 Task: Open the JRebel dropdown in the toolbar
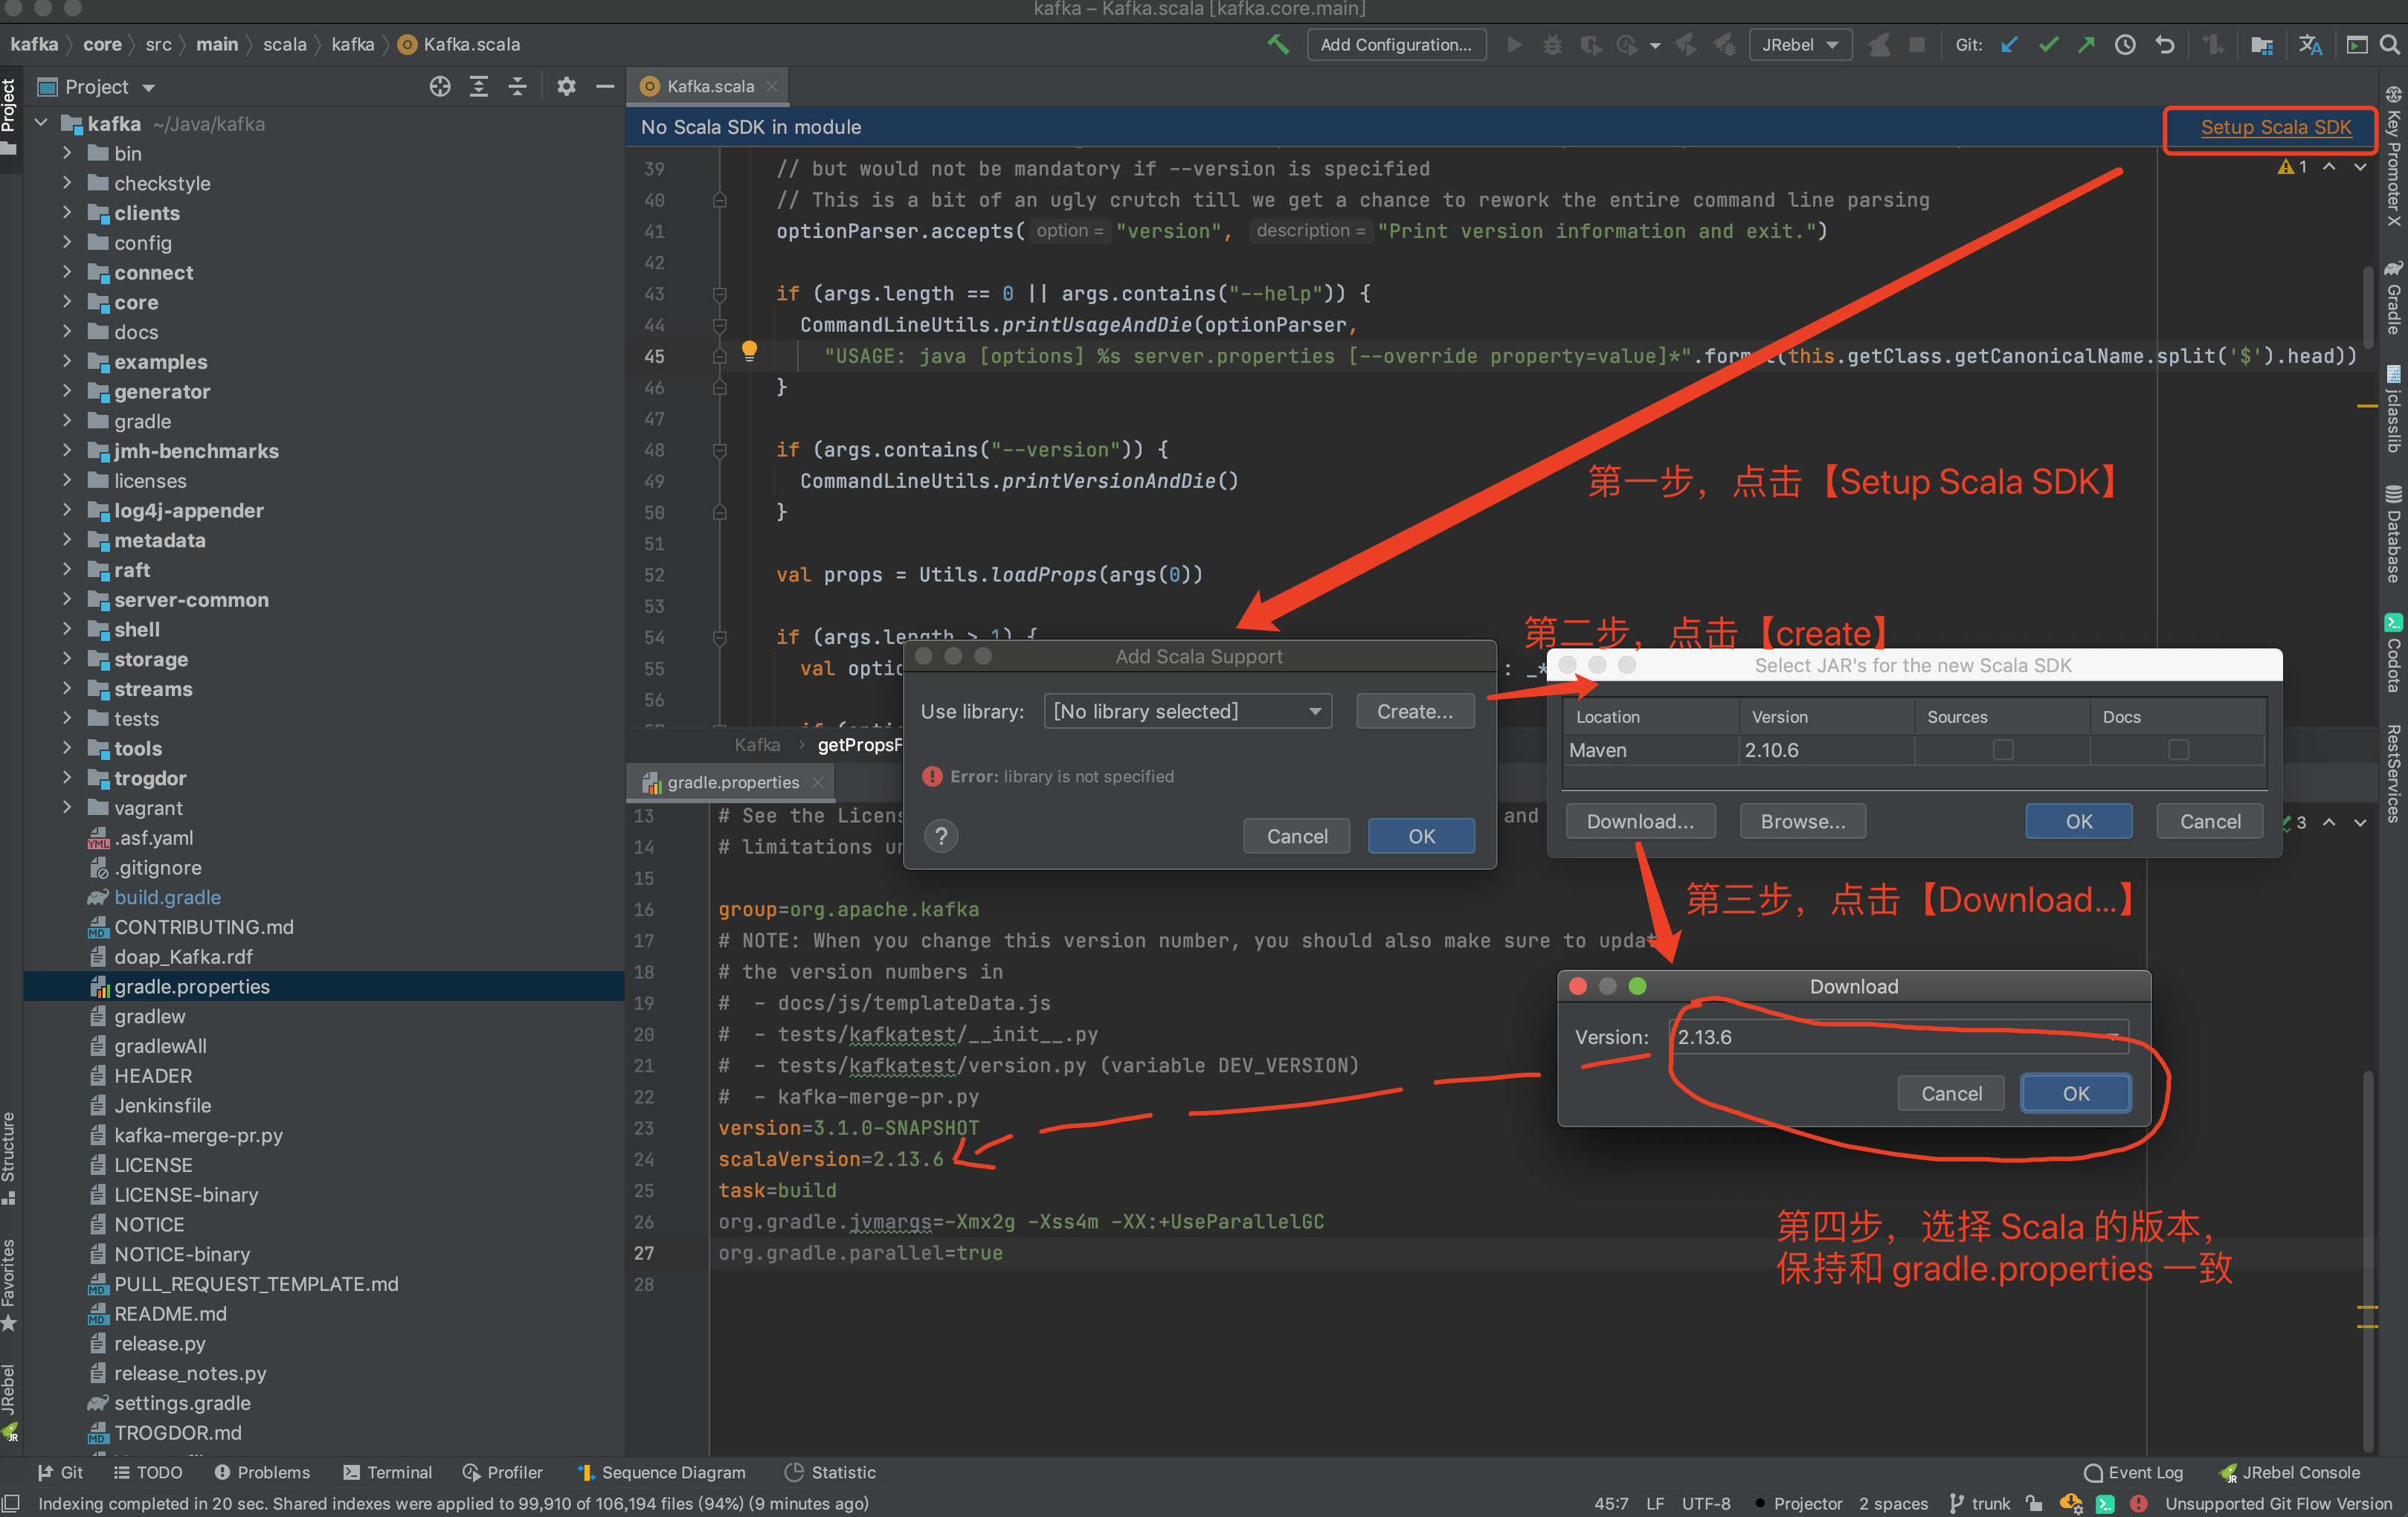1800,44
